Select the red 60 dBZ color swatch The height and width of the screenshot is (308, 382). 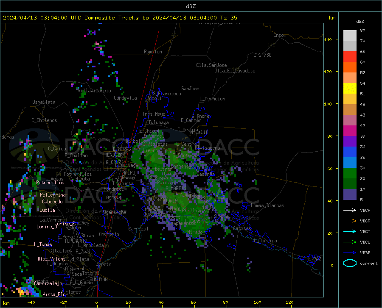(350, 57)
